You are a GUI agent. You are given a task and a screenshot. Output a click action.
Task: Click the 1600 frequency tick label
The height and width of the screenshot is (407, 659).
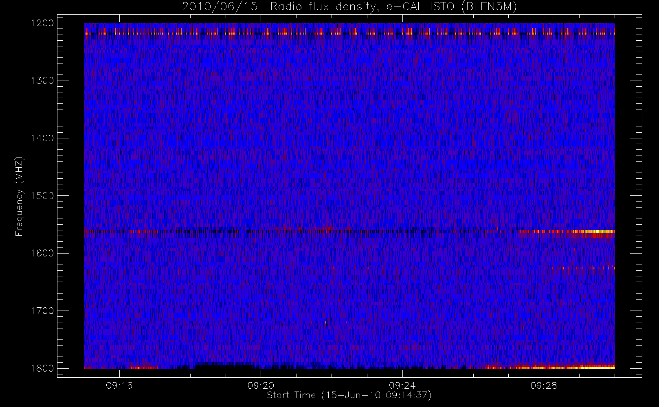coord(42,253)
